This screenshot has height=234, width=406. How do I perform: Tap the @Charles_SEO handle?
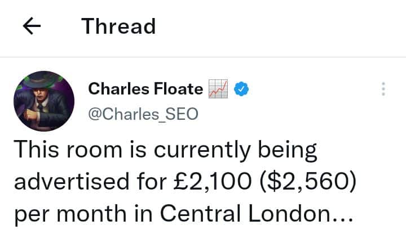(144, 114)
